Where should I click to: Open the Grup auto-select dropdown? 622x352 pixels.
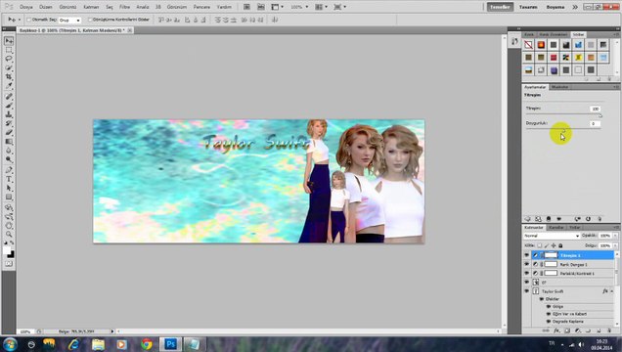click(69, 20)
